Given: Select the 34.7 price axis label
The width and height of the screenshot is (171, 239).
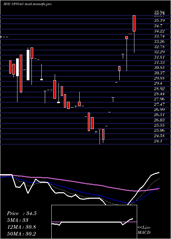Looking at the screenshot, I should 158,26.
